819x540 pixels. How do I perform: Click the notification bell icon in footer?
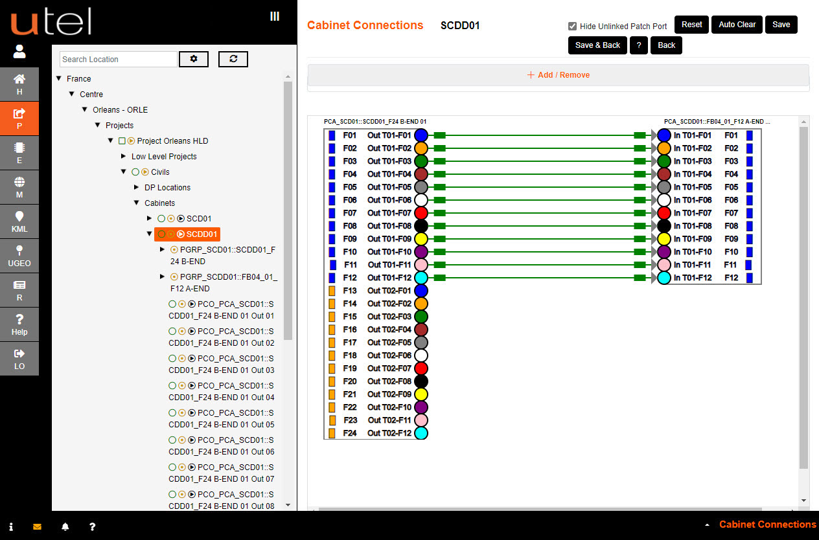pos(65,526)
